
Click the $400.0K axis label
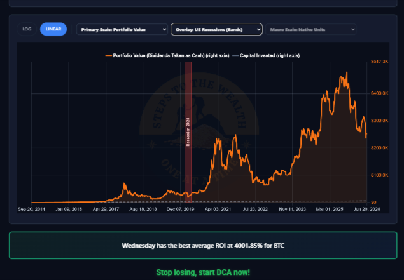coord(379,93)
